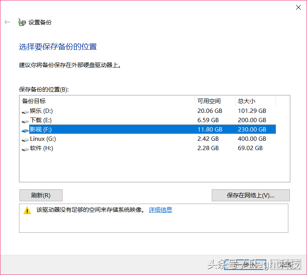
Task: Open the 详细信息 link
Action: [160, 210]
